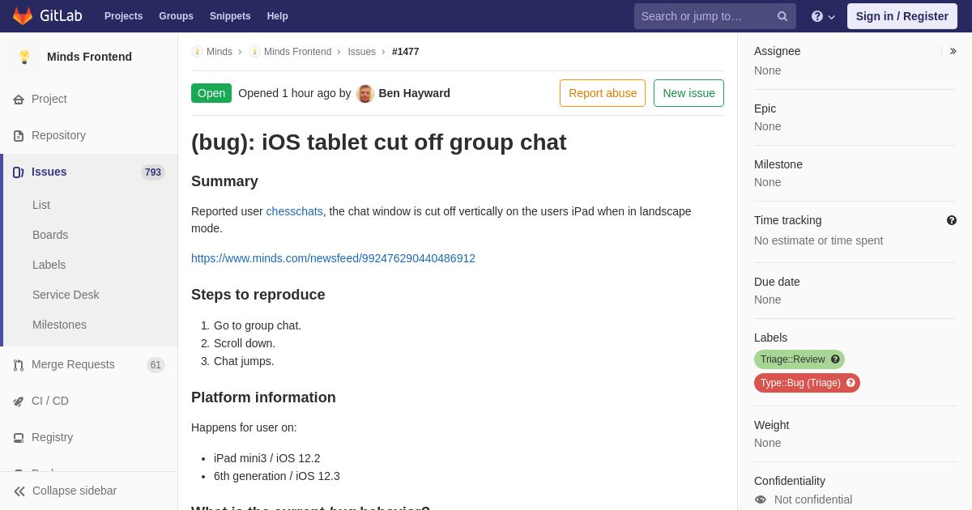972x510 pixels.
Task: Click the 'iPad mini3 / iOS 12.2' bullet
Action: 267,458
